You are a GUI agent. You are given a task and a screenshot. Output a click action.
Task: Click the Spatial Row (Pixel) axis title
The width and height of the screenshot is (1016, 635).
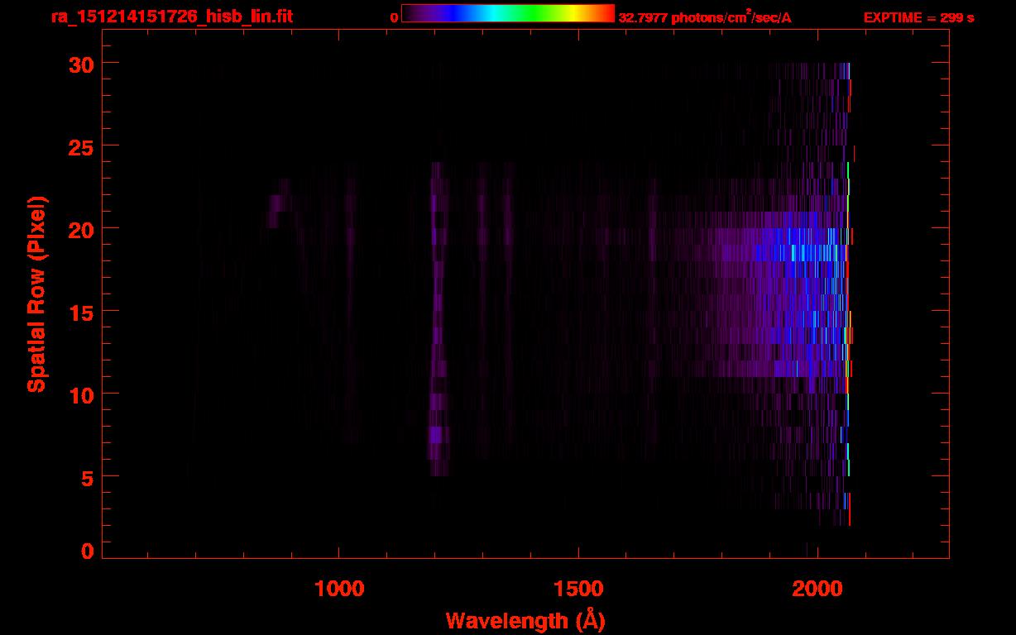click(36, 294)
